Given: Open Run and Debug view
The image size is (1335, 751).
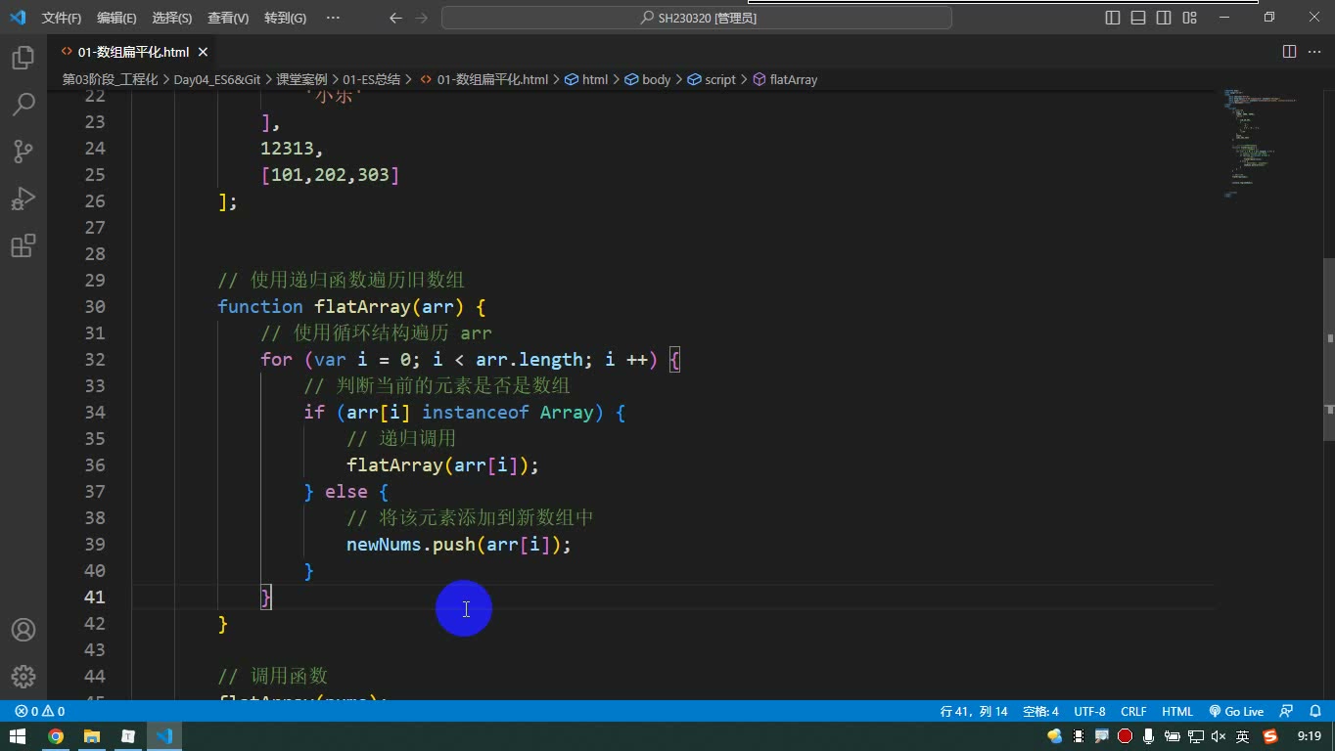Looking at the screenshot, I should (23, 199).
